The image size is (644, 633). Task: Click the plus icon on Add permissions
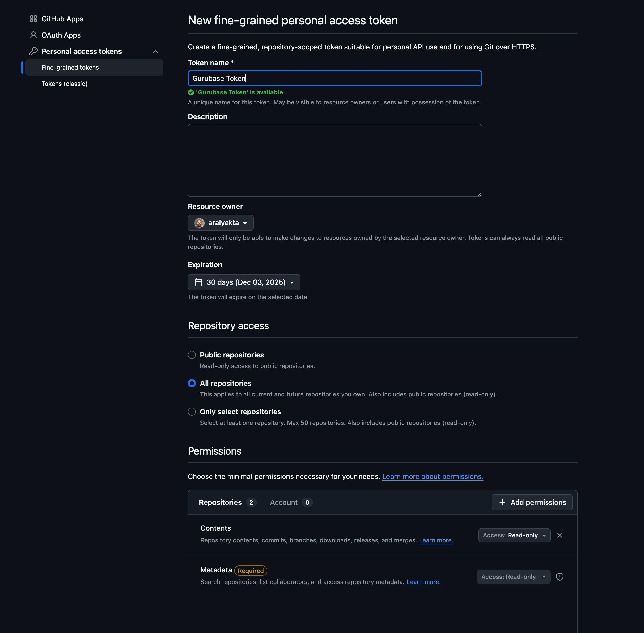502,502
